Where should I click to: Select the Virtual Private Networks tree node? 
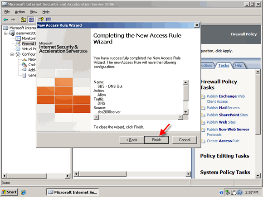[x=29, y=49]
